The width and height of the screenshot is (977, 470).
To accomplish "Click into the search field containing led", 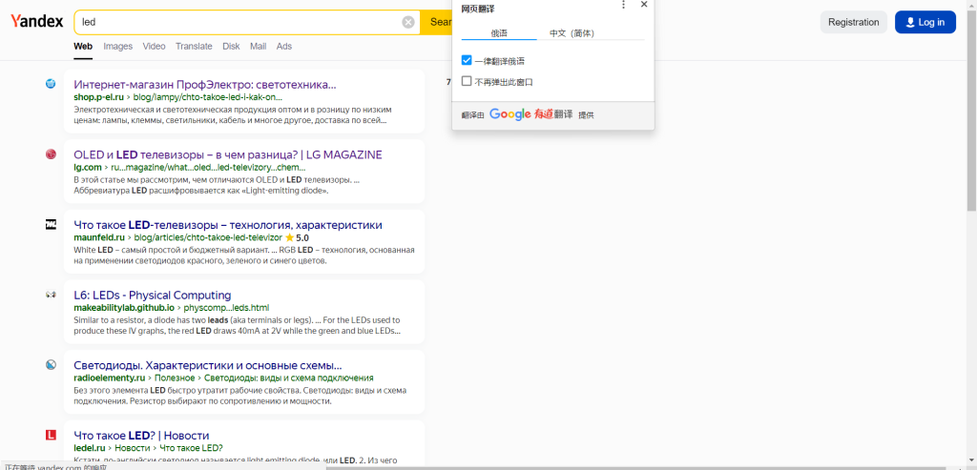I will tap(239, 22).
